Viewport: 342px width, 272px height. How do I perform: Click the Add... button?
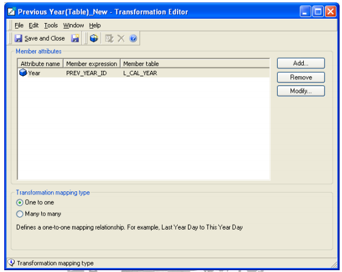301,63
